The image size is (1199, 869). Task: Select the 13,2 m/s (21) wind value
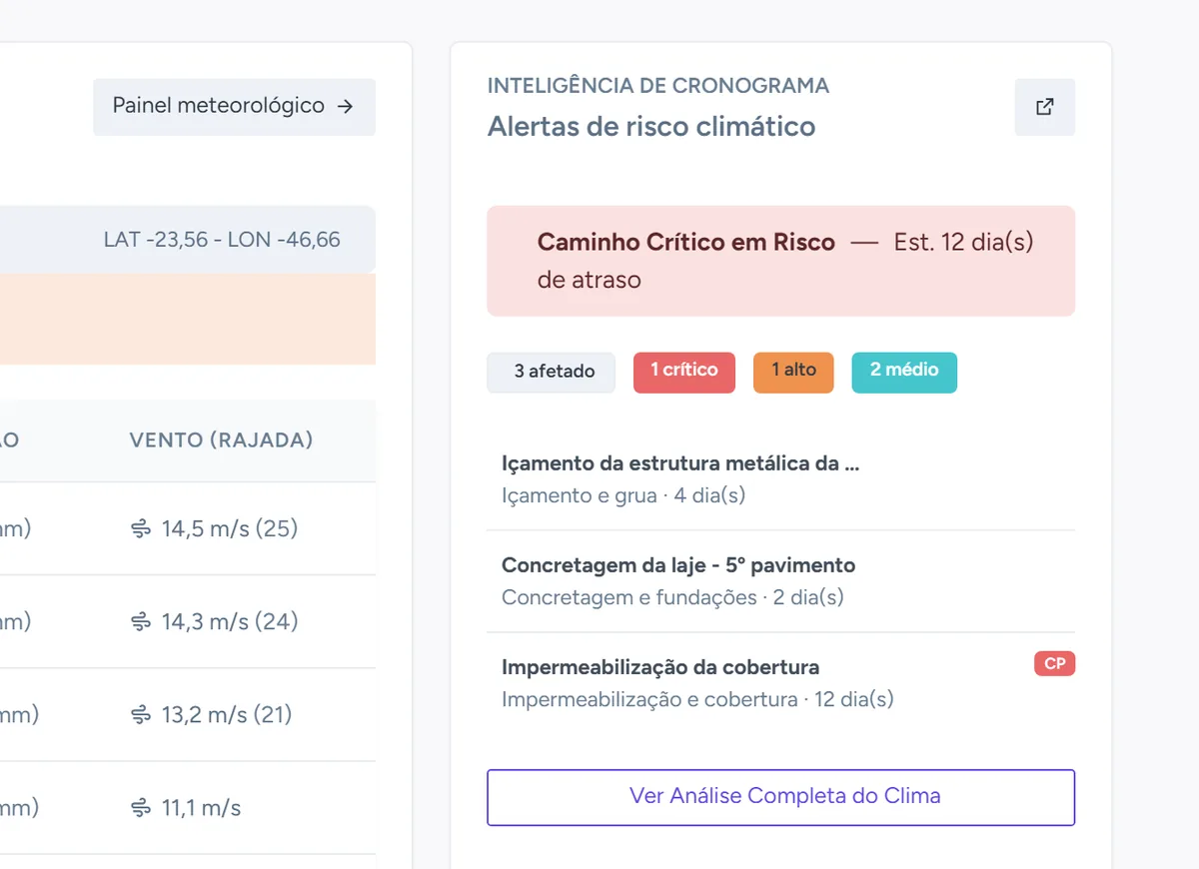click(227, 714)
